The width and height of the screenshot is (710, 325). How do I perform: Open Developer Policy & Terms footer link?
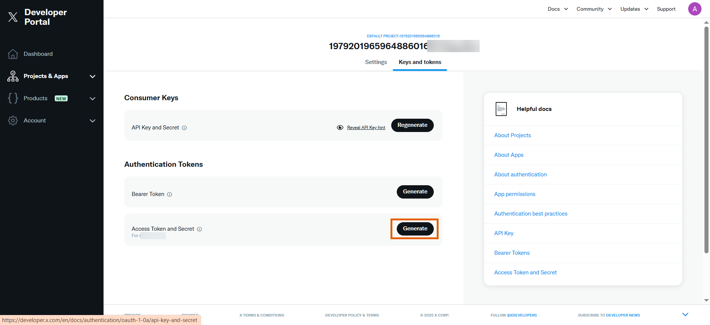point(352,315)
